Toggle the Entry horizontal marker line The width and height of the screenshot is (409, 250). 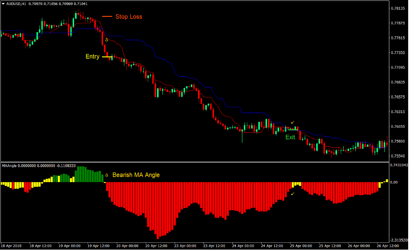tap(107, 57)
